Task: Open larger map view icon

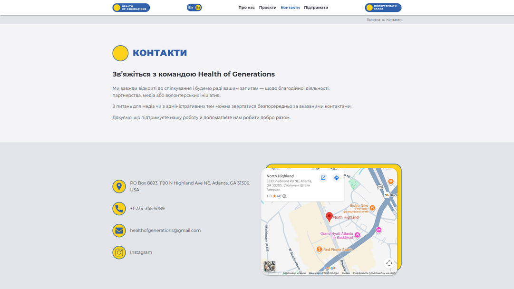Action: [323, 178]
